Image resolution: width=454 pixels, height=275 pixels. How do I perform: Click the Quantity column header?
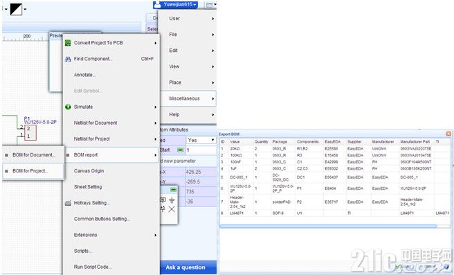(261, 142)
